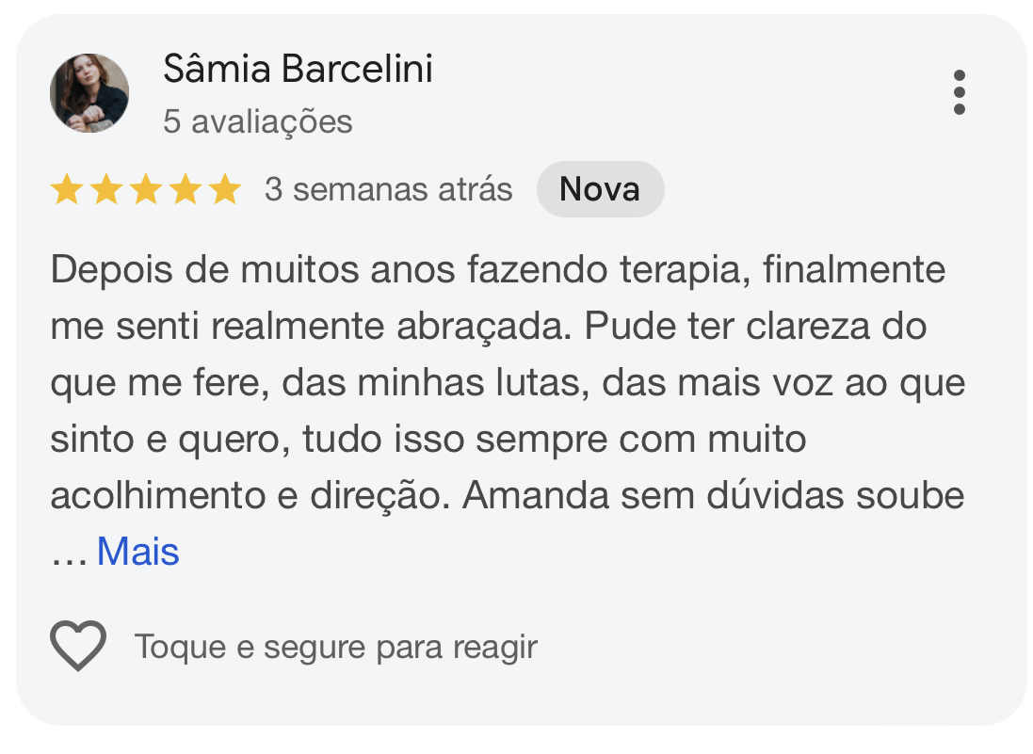Click the reviewer name Sâmia Barcelini
The image size is (1033, 754).
(x=298, y=69)
